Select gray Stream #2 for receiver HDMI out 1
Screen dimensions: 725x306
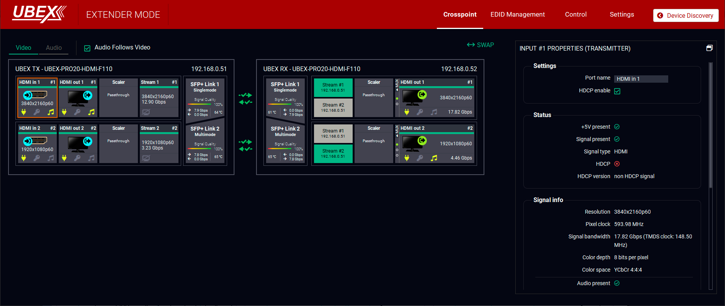pyautogui.click(x=333, y=107)
